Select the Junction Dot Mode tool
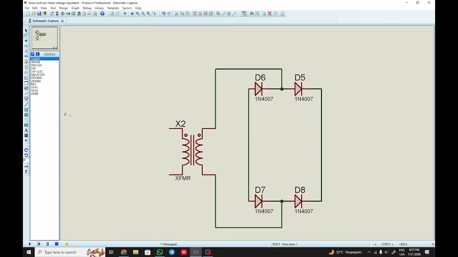458x257 pixels. tap(26, 41)
